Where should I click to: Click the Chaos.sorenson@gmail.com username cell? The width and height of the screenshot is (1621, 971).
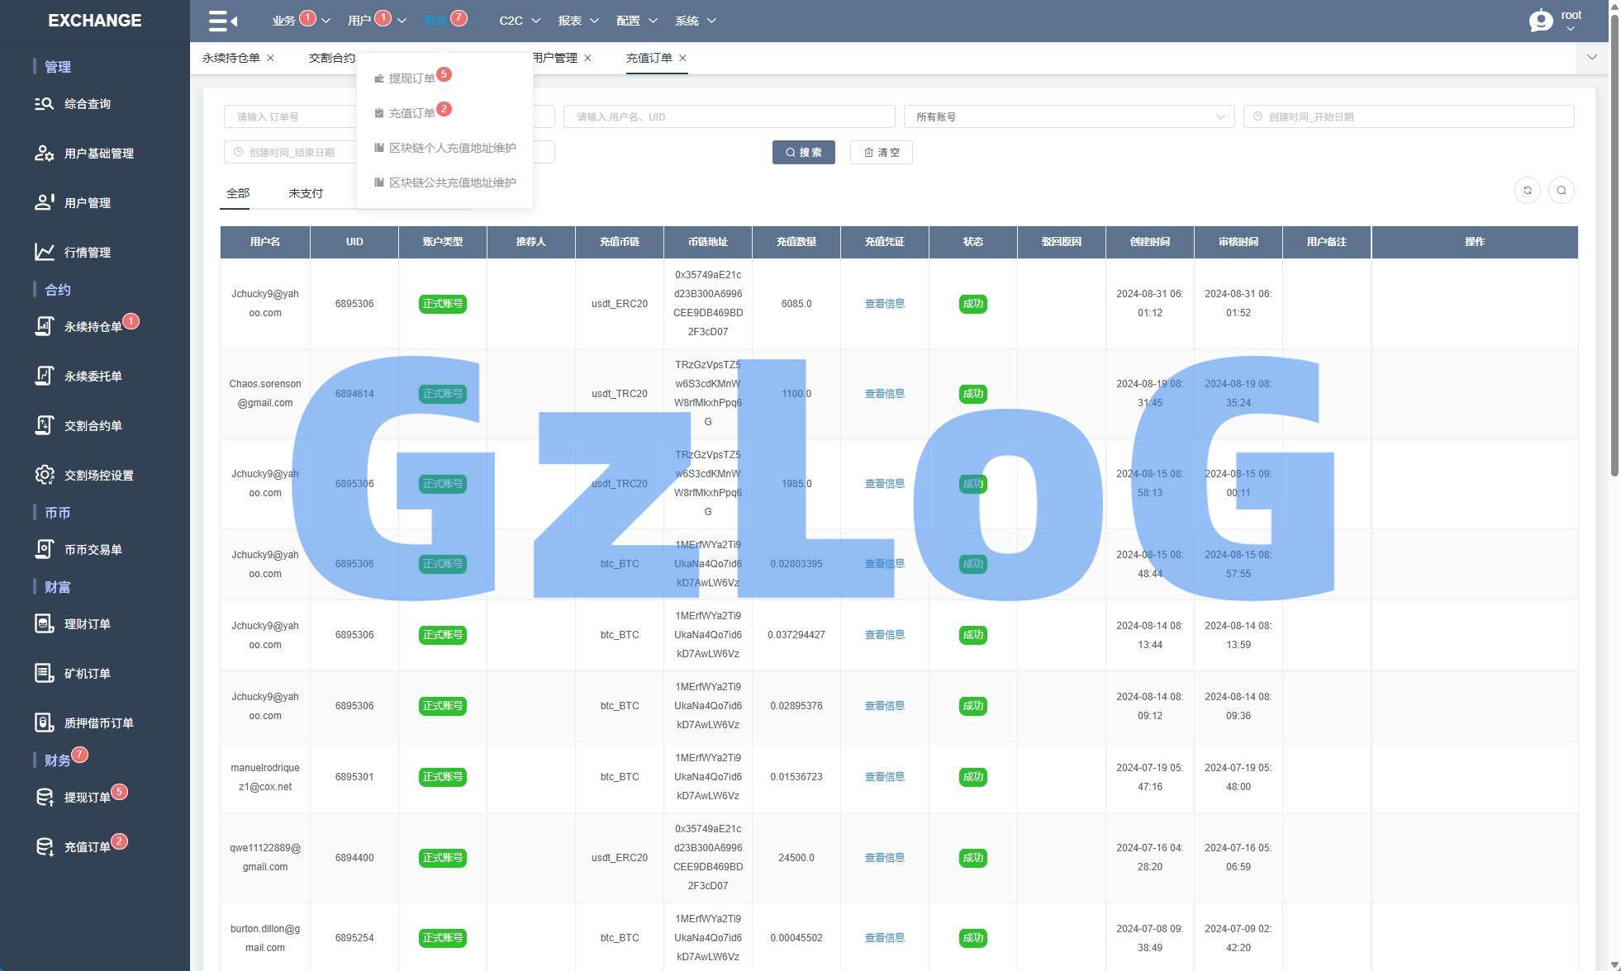point(265,394)
